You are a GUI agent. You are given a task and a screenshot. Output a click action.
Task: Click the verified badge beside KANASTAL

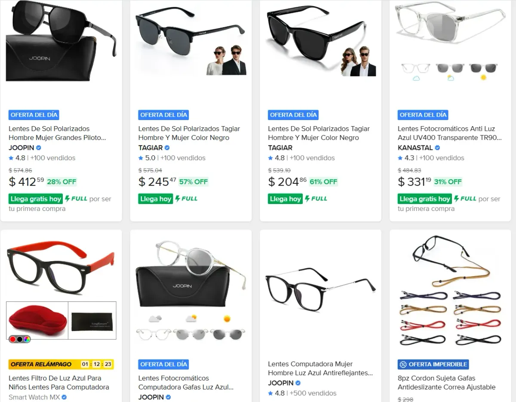tap(437, 148)
